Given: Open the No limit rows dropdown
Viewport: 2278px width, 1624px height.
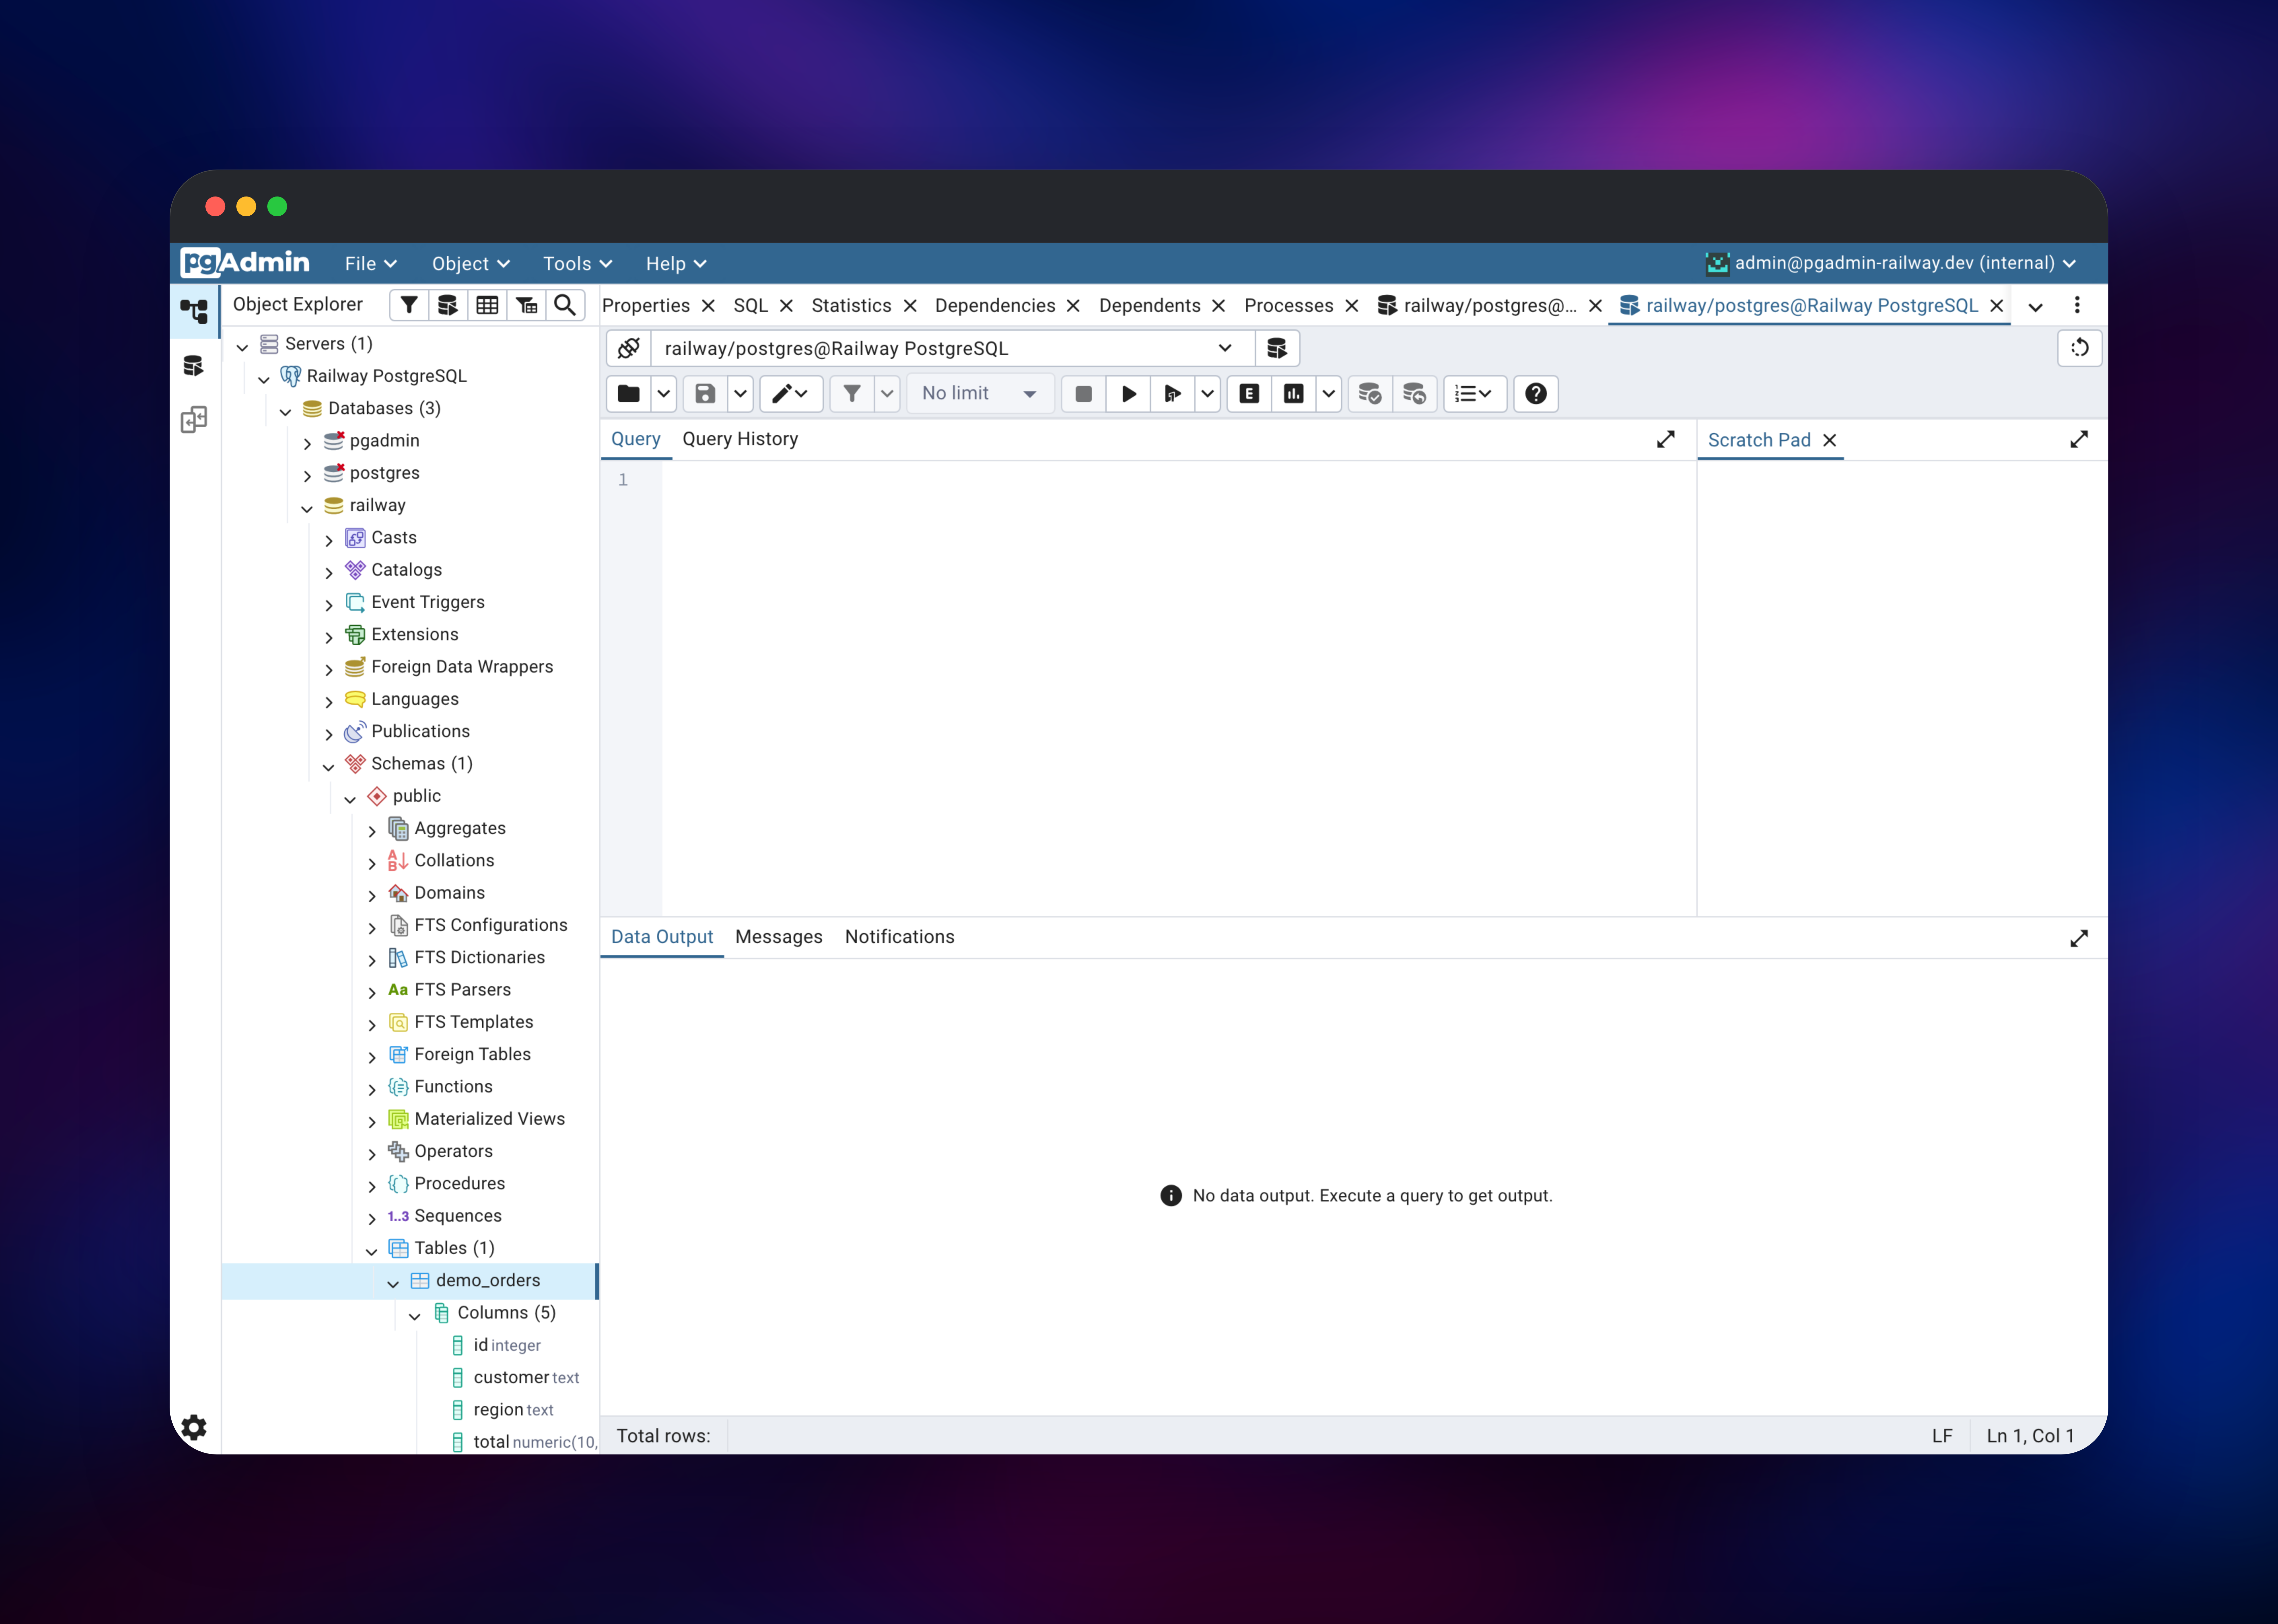Looking at the screenshot, I should click(980, 394).
